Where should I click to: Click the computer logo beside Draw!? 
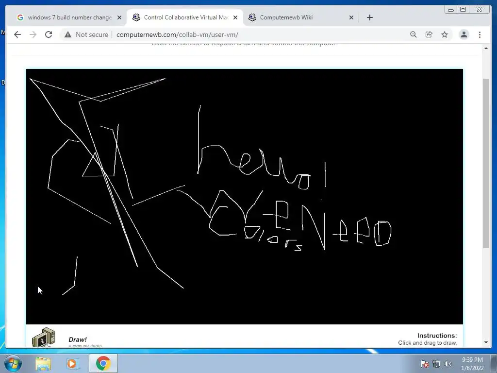(43, 337)
